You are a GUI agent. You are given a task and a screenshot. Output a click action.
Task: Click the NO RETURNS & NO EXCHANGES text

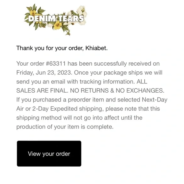(x=117, y=91)
